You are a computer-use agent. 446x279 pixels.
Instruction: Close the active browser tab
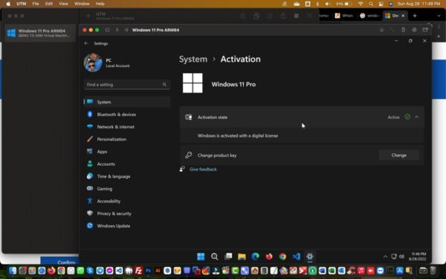click(x=403, y=16)
